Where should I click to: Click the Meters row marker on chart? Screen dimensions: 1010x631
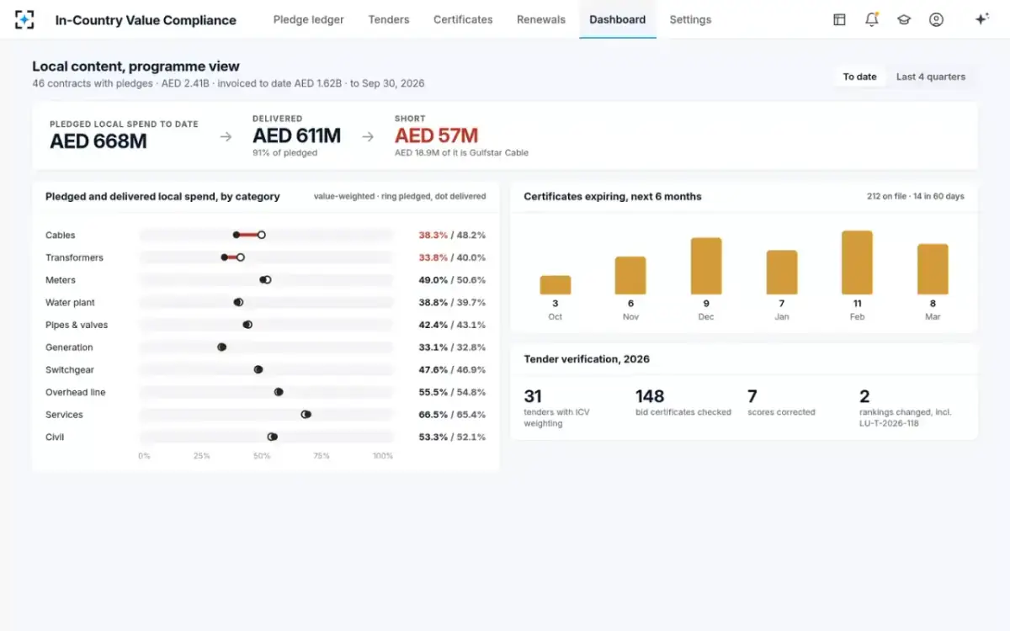click(266, 280)
